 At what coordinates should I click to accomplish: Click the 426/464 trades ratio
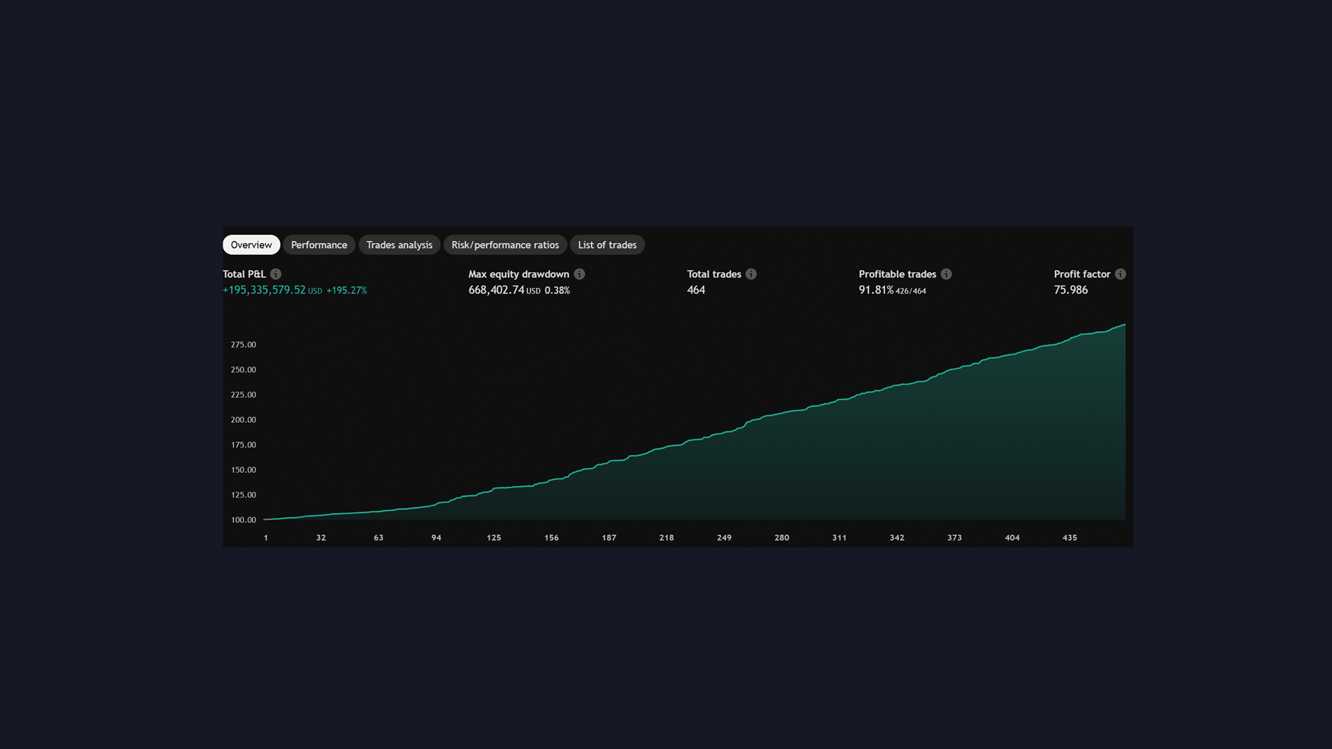coord(911,291)
